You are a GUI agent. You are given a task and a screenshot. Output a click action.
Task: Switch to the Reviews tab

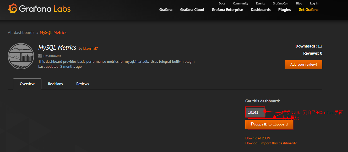click(83, 84)
